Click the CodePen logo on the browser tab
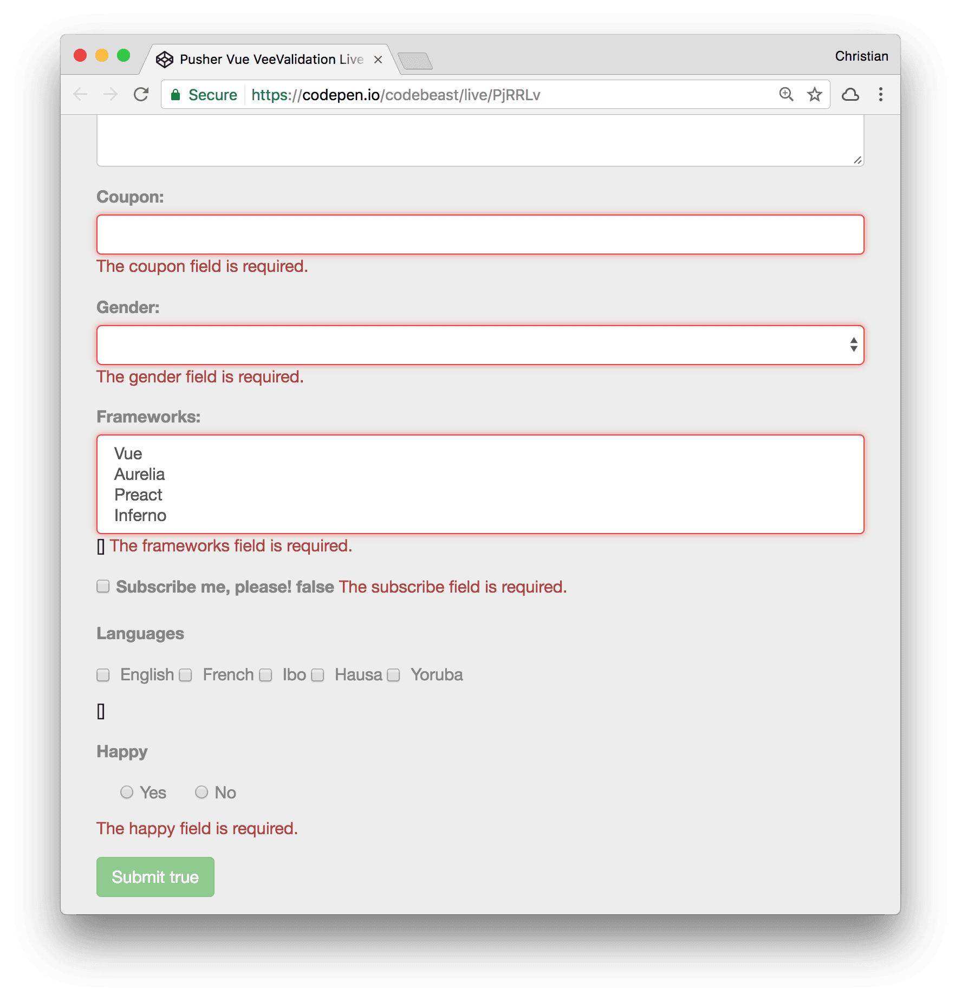 click(166, 59)
